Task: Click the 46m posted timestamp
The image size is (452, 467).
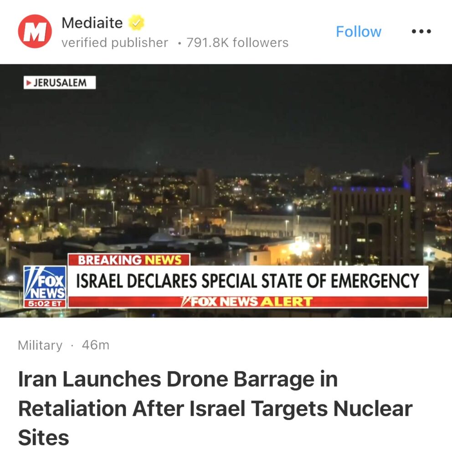Action: point(96,345)
